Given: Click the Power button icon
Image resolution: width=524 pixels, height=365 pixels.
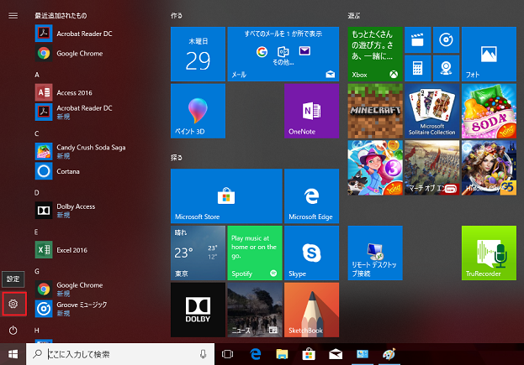Looking at the screenshot, I should click(13, 331).
